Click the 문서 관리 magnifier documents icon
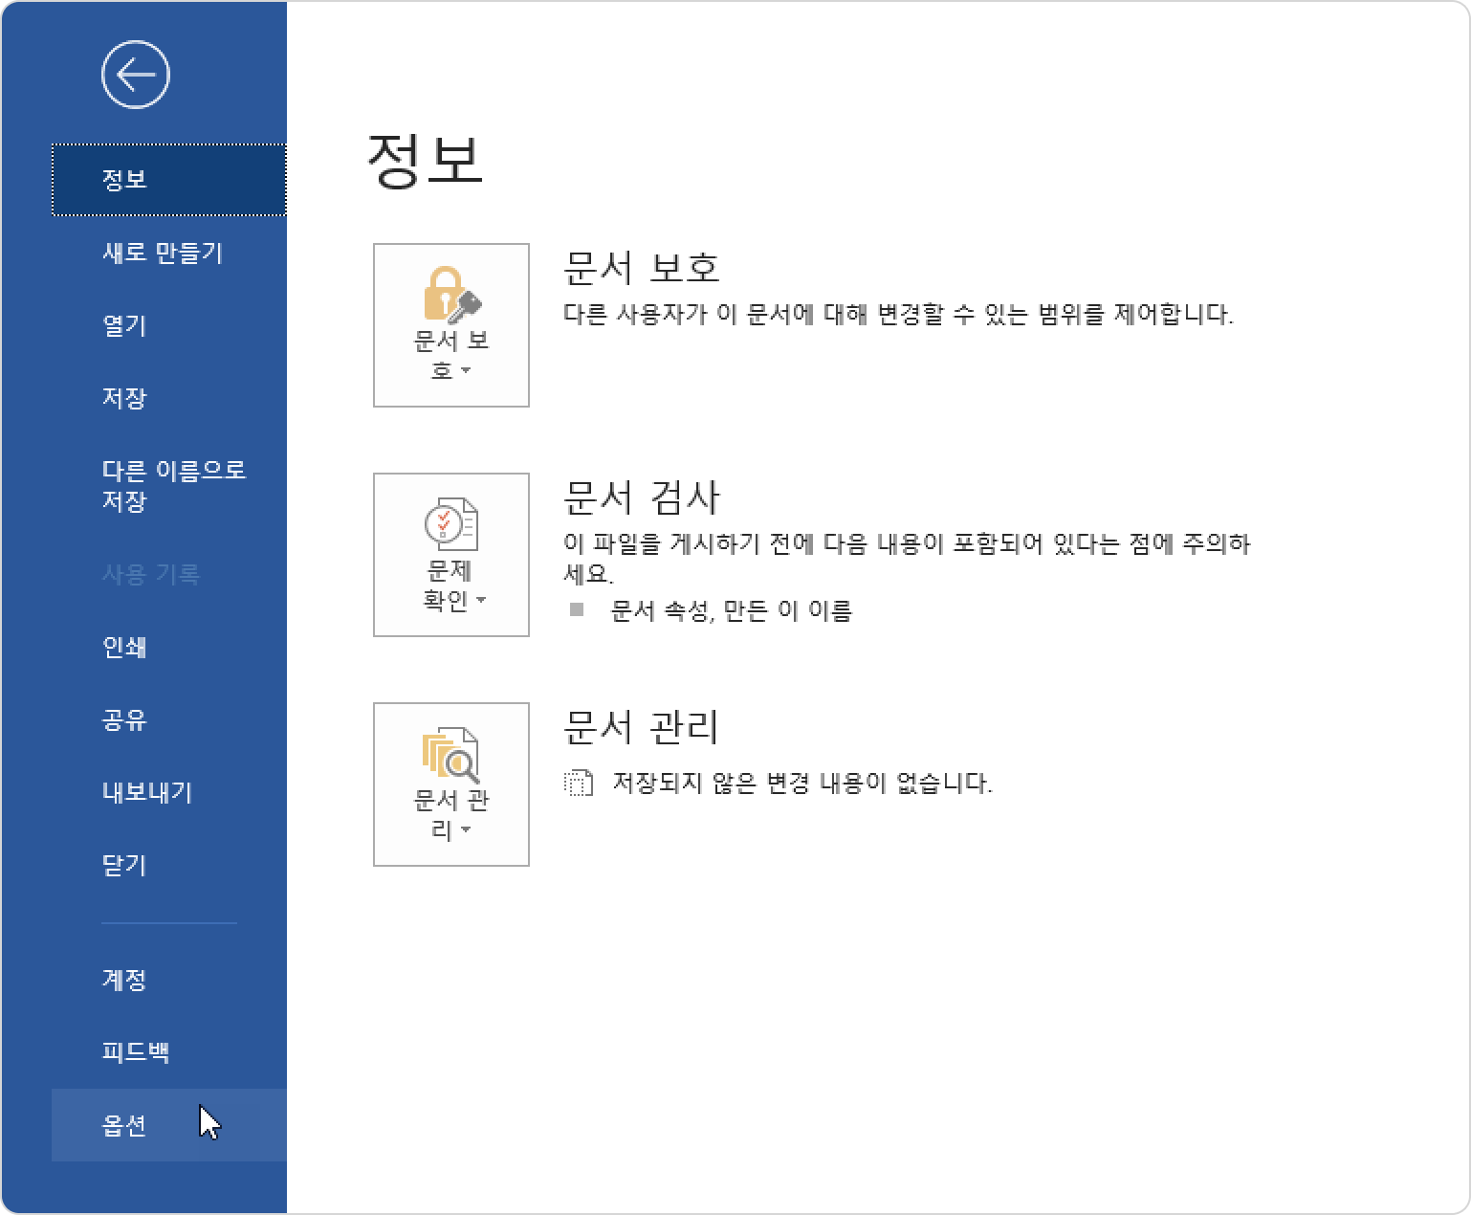Viewport: 1471px width, 1215px height. [451, 755]
